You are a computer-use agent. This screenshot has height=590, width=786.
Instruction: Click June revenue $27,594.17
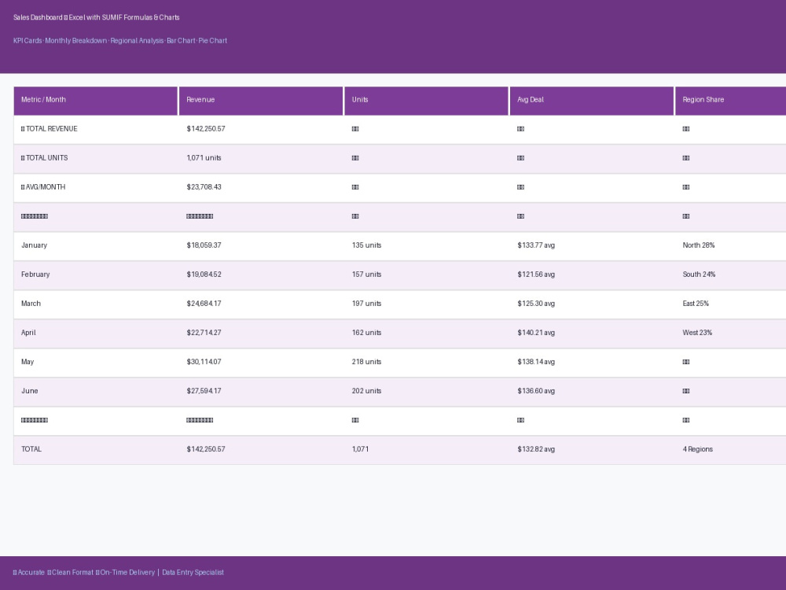click(x=261, y=391)
